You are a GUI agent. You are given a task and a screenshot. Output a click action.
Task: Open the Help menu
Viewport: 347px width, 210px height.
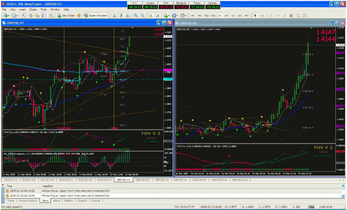pos(66,10)
